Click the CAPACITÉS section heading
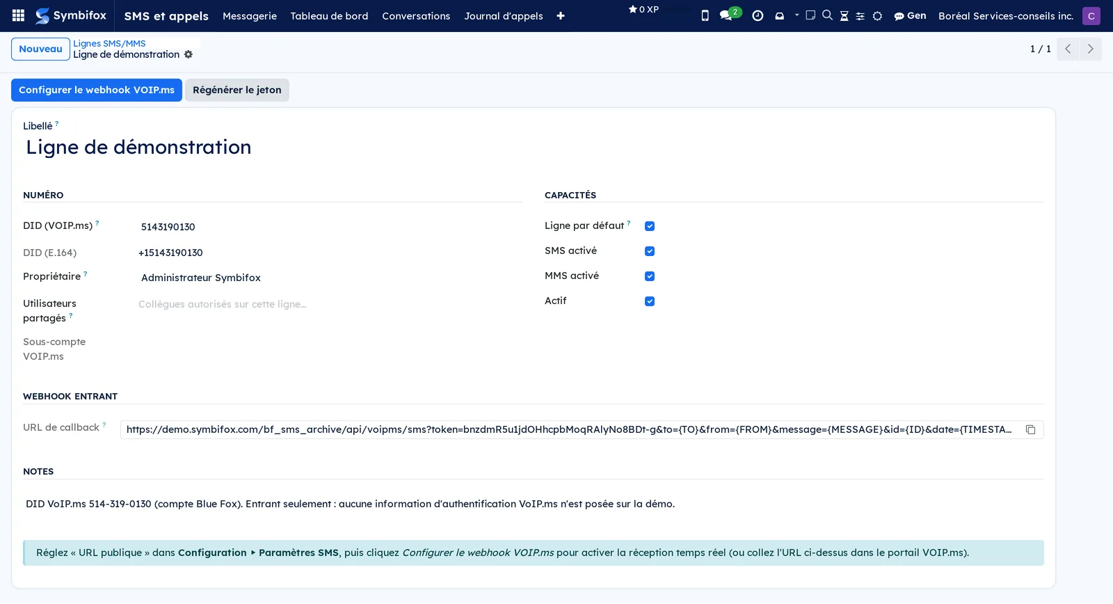The width and height of the screenshot is (1113, 604). (x=570, y=195)
